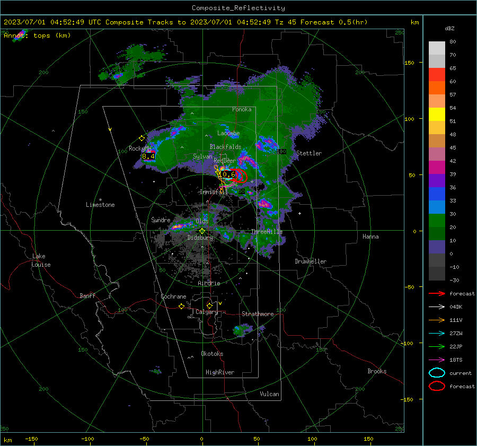Click the Sundre city label
This screenshot has width=477, height=446.
coord(161,220)
